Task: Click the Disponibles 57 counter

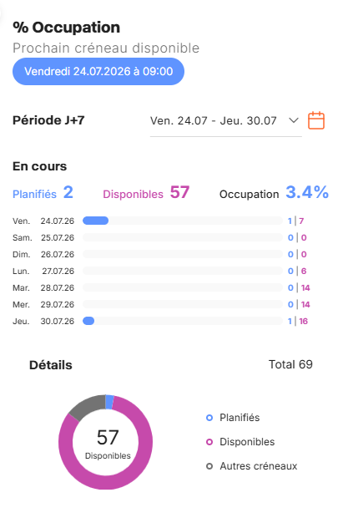Action: coord(146,193)
